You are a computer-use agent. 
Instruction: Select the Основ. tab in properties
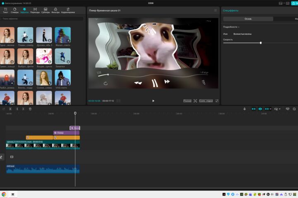click(x=248, y=19)
